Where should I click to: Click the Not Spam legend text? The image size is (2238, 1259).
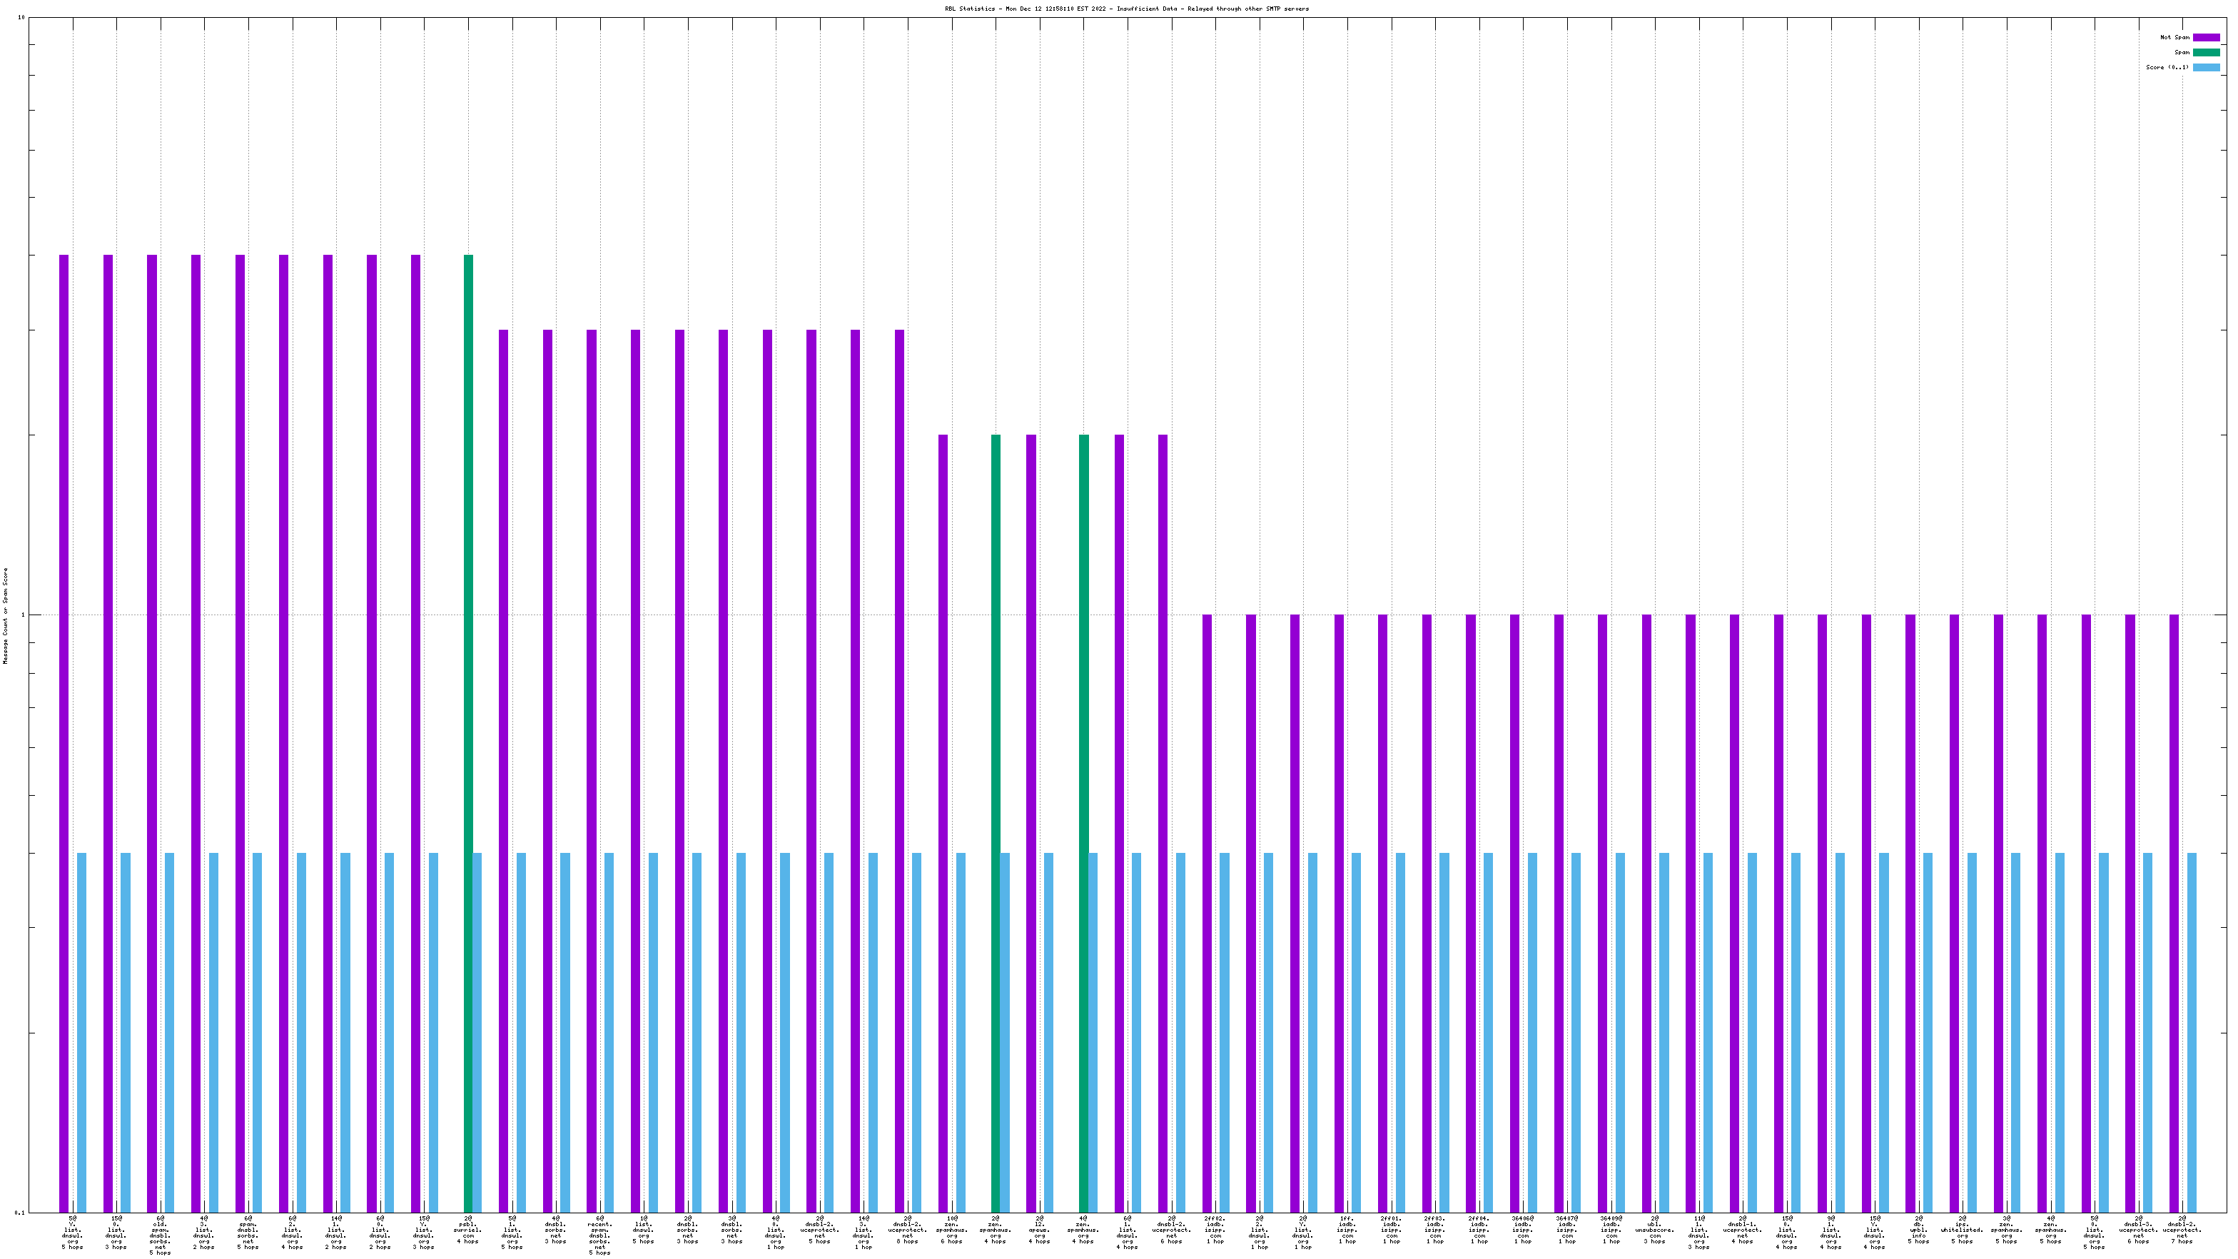2174,37
